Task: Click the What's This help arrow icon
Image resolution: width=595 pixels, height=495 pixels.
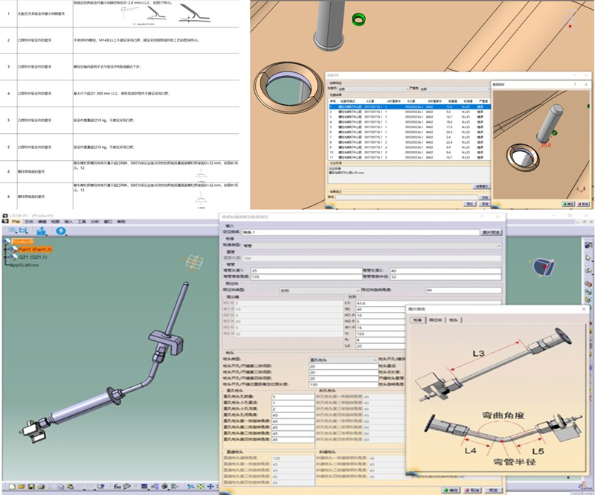Action: pos(101,487)
